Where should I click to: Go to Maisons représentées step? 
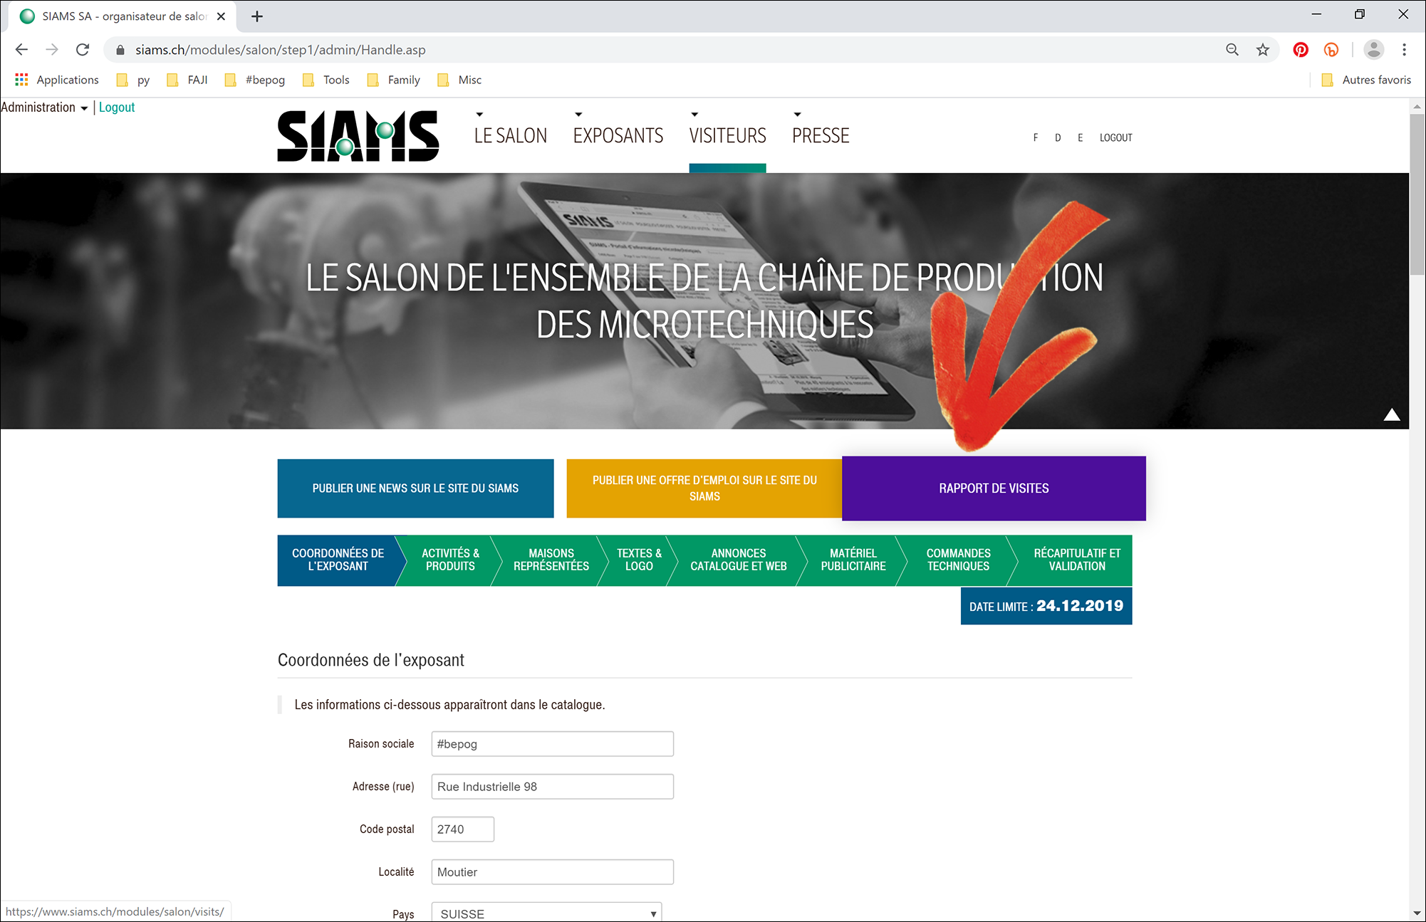click(551, 560)
